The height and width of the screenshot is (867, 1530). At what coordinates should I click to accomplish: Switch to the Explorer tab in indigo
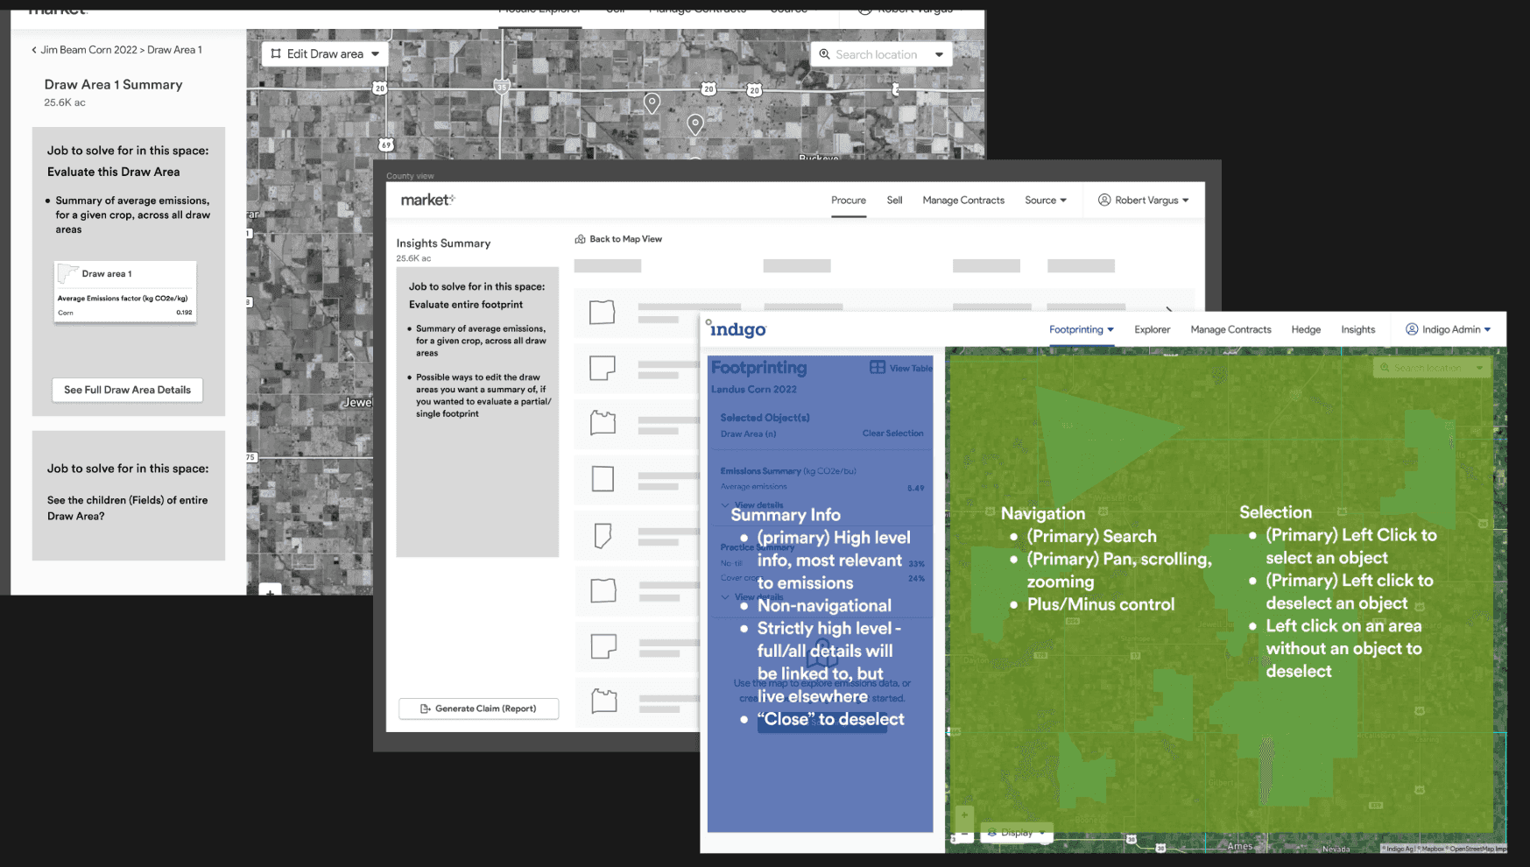(1152, 329)
